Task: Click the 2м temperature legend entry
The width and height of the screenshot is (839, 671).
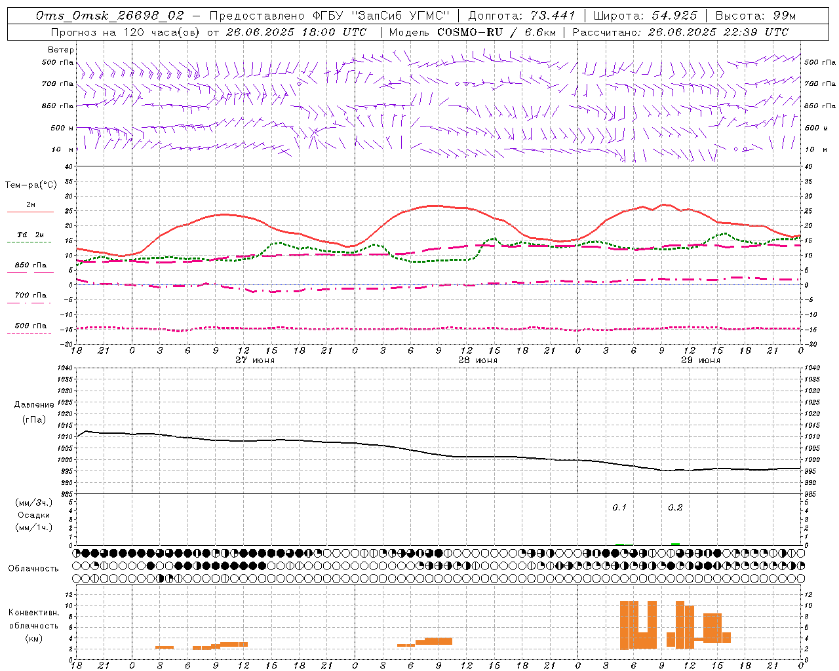Action: coord(31,205)
